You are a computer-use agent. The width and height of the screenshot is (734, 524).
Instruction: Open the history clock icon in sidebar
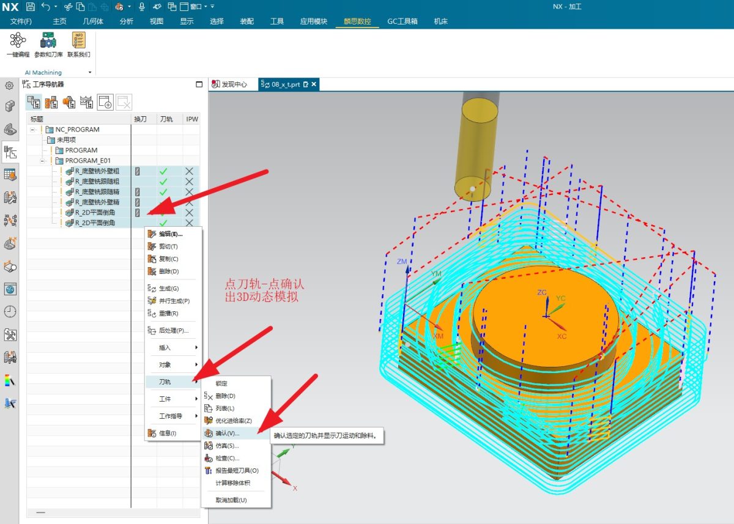pyautogui.click(x=10, y=311)
